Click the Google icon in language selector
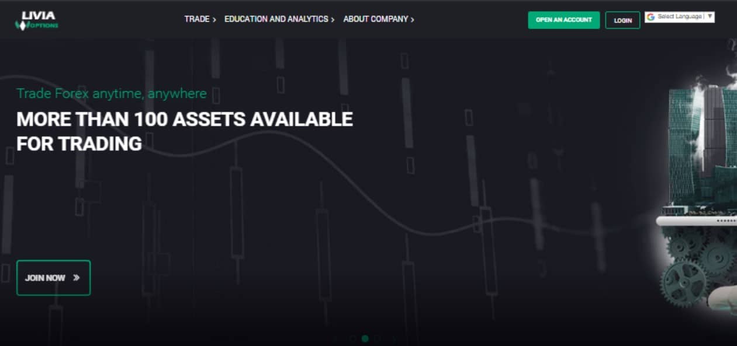737x346 pixels. [x=651, y=17]
